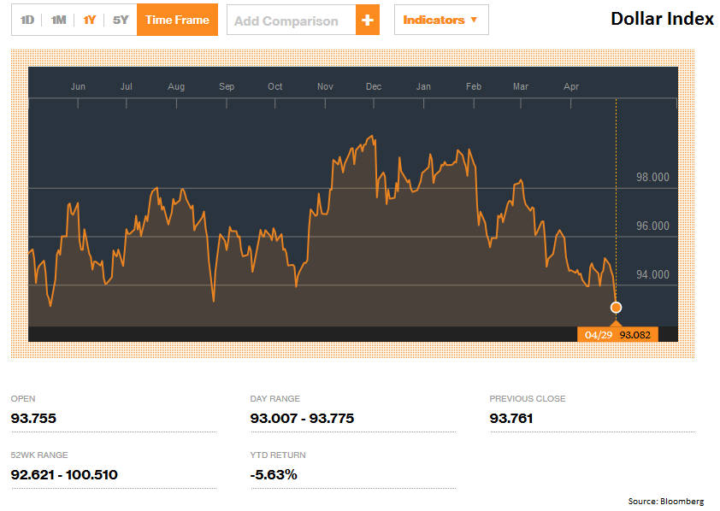Click the 04/29 date marker label
Viewport: 720px width, 511px height.
pyautogui.click(x=598, y=334)
